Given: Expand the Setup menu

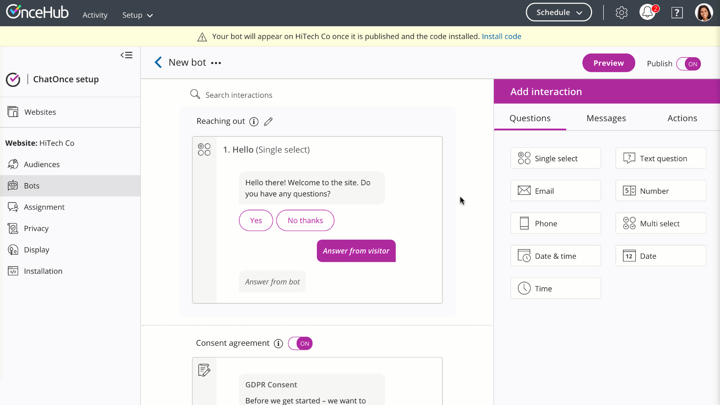Looking at the screenshot, I should click(137, 15).
